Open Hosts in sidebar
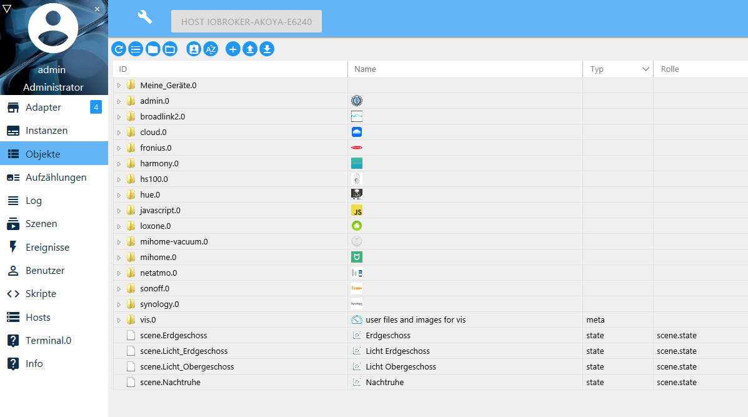This screenshot has height=417, width=748. [x=54, y=318]
